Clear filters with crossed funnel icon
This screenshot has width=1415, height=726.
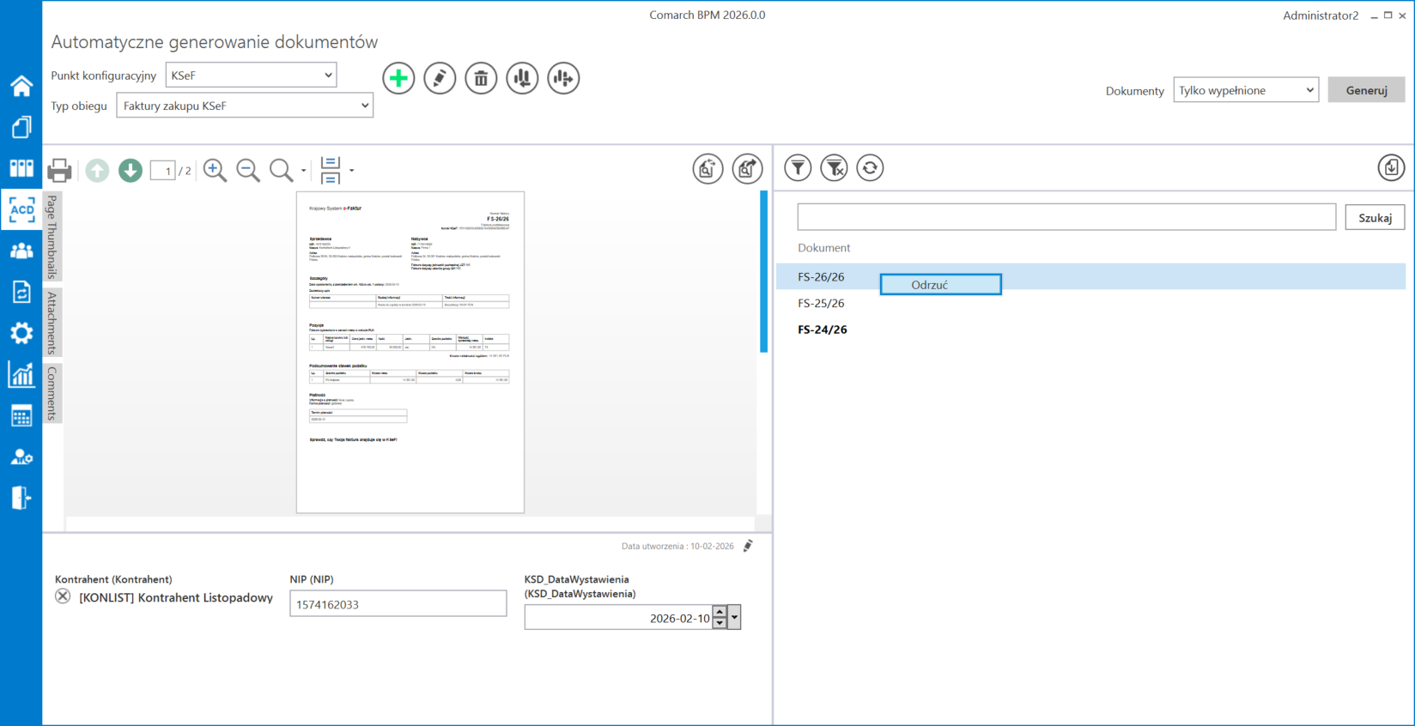click(834, 168)
